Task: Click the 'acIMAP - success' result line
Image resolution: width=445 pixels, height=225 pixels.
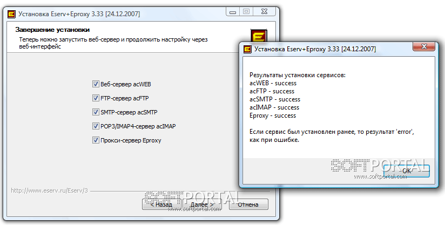Action: pyautogui.click(x=274, y=107)
